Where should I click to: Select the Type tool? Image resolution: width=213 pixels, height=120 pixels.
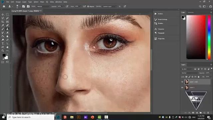click(x=3, y=43)
